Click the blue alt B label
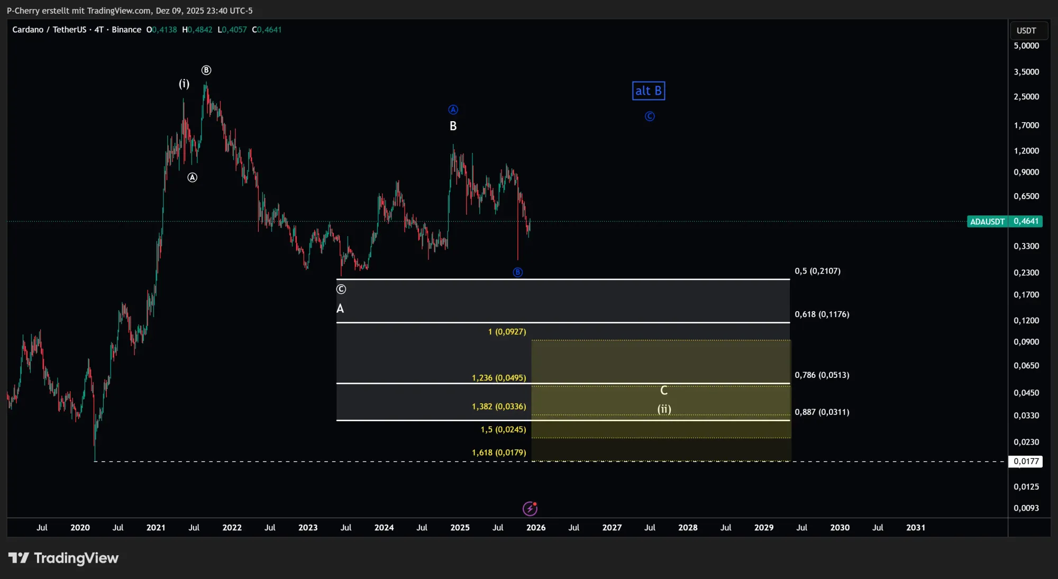1058x579 pixels. click(649, 91)
